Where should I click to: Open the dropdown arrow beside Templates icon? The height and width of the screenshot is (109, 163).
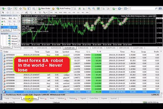click(x=128, y=9)
